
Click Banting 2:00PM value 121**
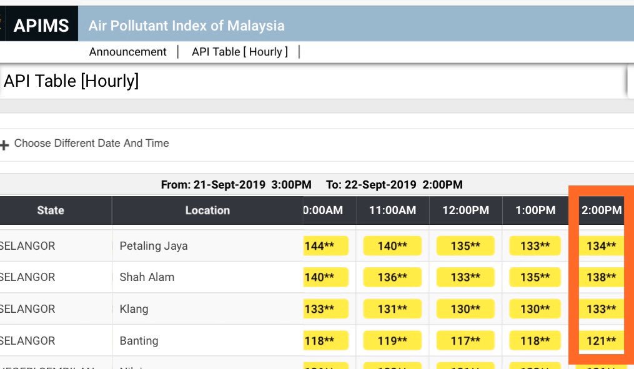click(x=602, y=341)
